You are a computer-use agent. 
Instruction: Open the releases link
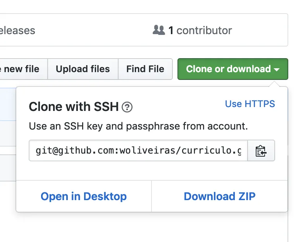click(17, 30)
